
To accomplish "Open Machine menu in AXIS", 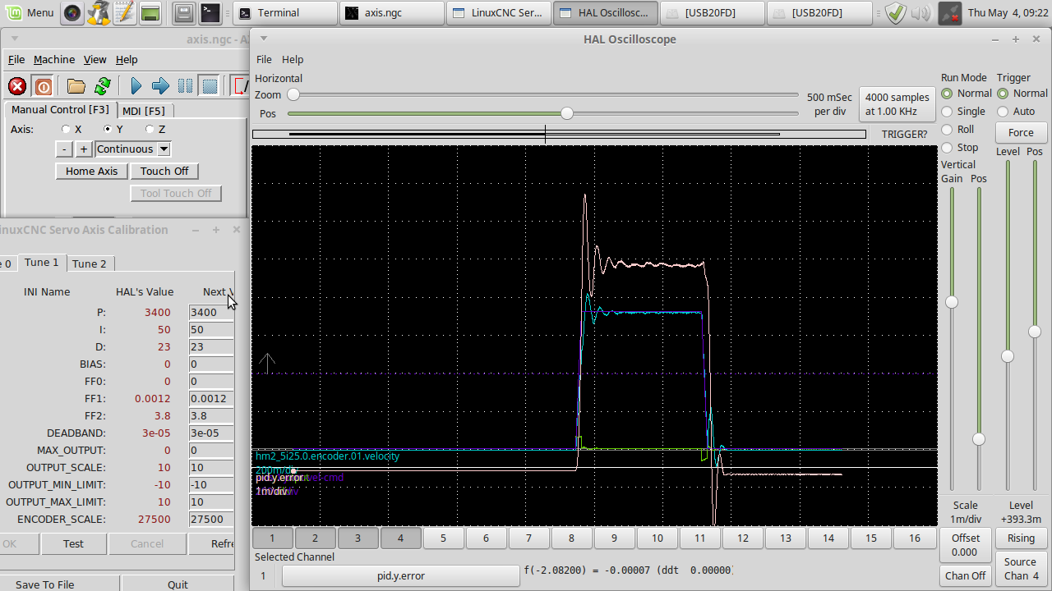I will [x=54, y=59].
